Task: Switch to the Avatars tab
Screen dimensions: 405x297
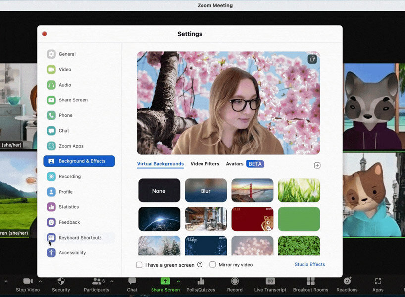Action: pos(235,164)
